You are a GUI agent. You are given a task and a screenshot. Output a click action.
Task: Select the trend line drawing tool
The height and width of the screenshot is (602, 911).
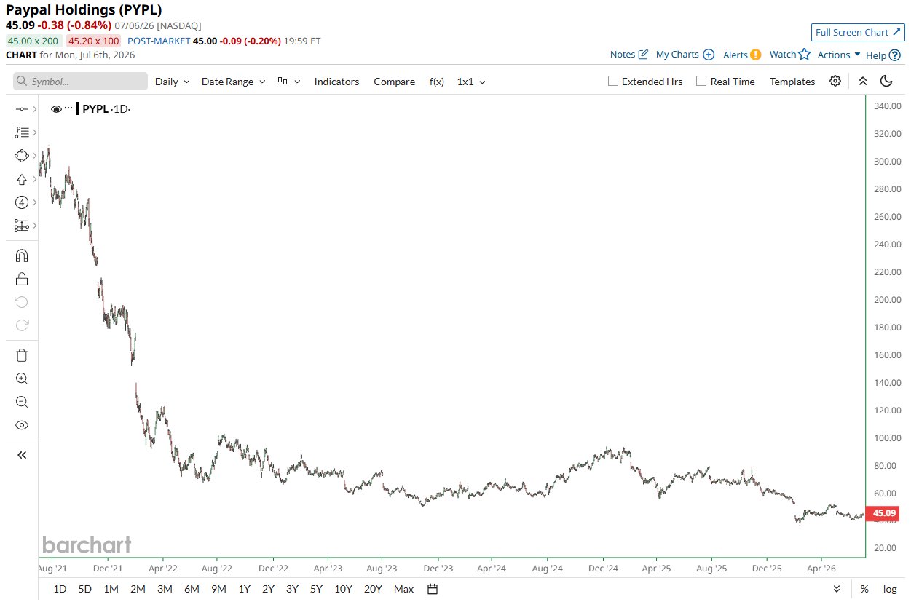(22, 109)
